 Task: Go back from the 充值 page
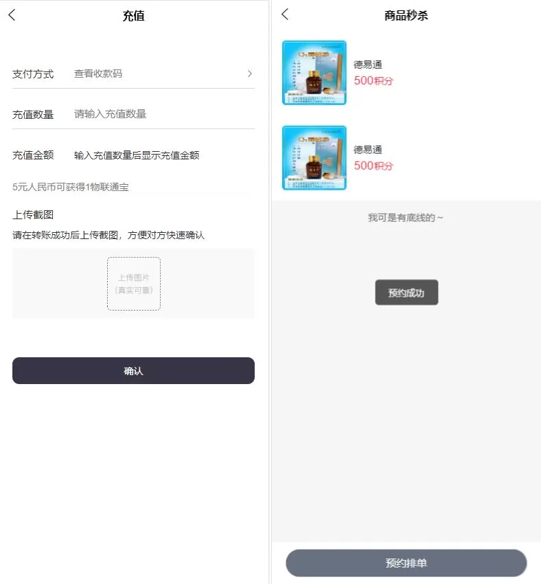tap(12, 15)
